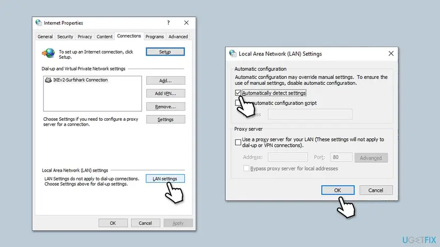This screenshot has height=247, width=440.
Task: Toggle Bypass proxy server for local addresses
Action: pos(246,169)
